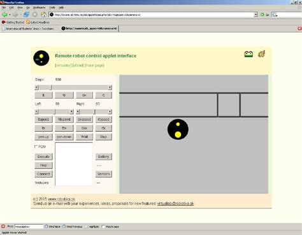Open the Bookmarks menu
Image resolution: width=302 pixels, height=235 pixels.
coord(39,8)
